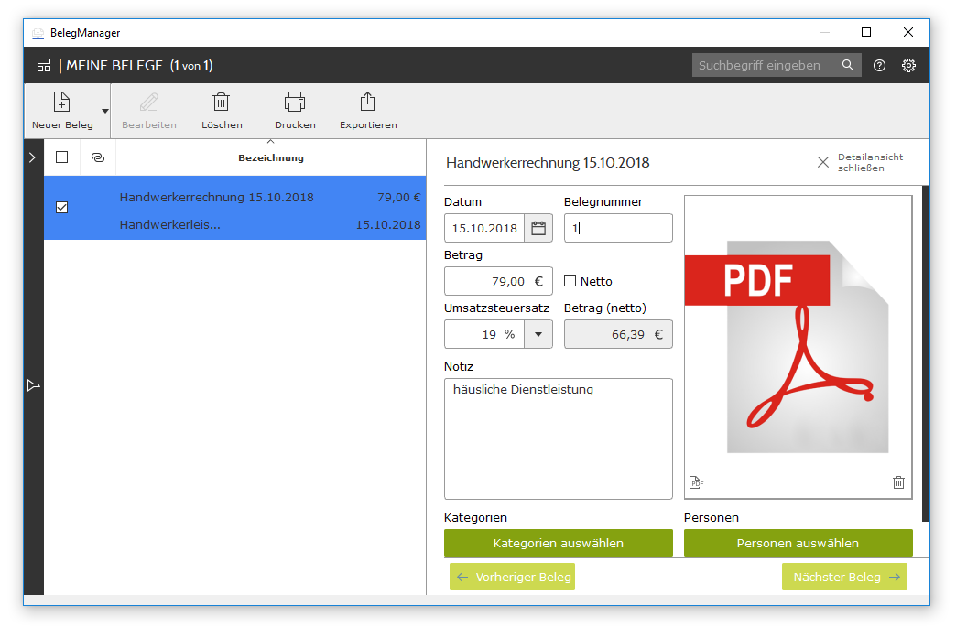Sort list by Bezeichnung column header
956x627 pixels.
click(x=270, y=157)
